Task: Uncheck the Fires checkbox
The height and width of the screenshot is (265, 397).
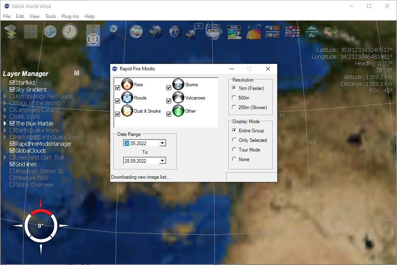Action: point(118,88)
